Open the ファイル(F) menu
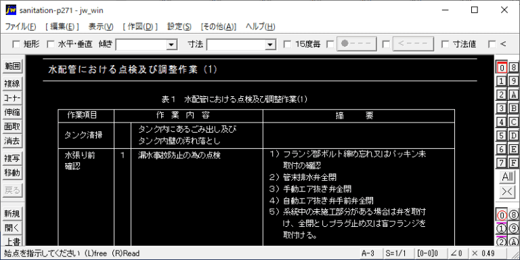520x260 pixels. [20, 27]
